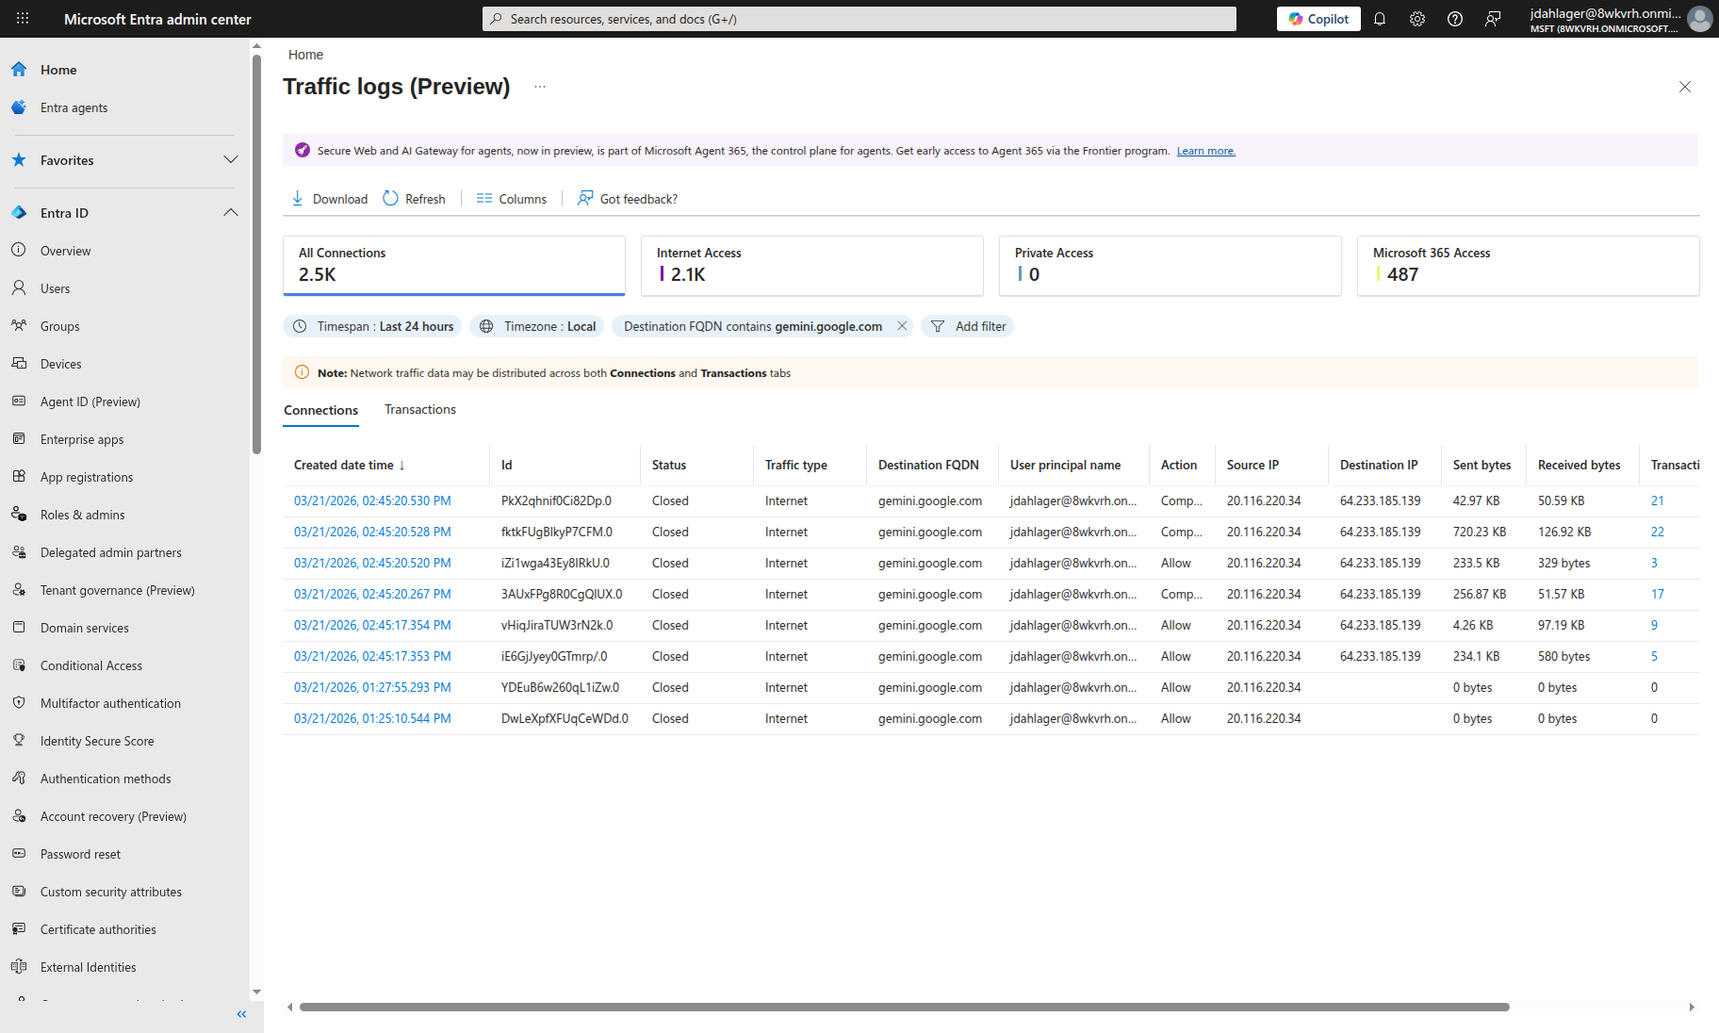Screen dimensions: 1719x1033
Task: Collapse the navigation pane with the chevrons
Action: 241,1014
